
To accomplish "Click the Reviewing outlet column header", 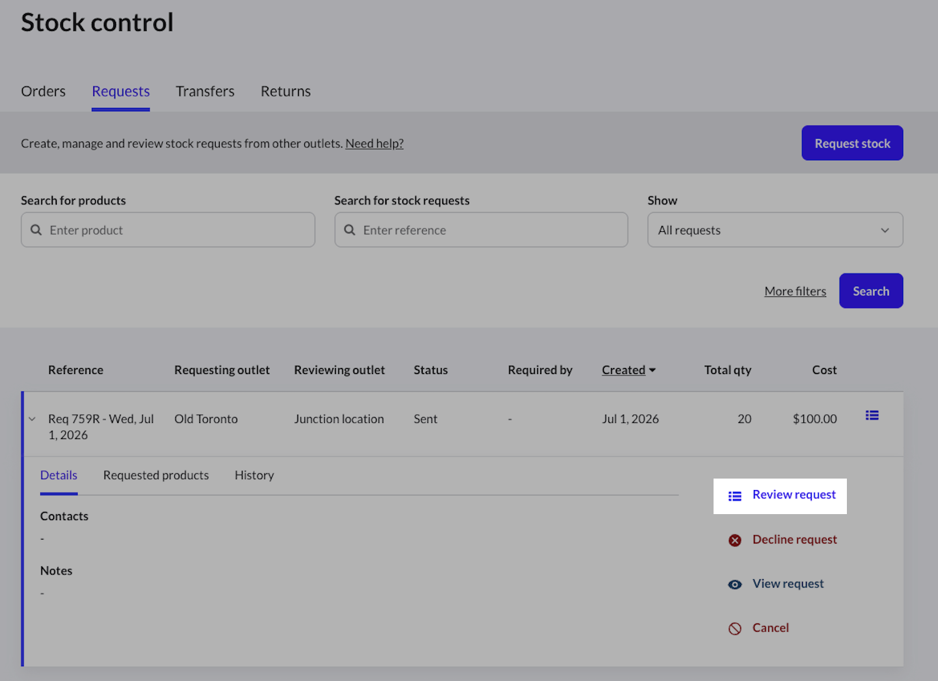I will click(x=339, y=370).
